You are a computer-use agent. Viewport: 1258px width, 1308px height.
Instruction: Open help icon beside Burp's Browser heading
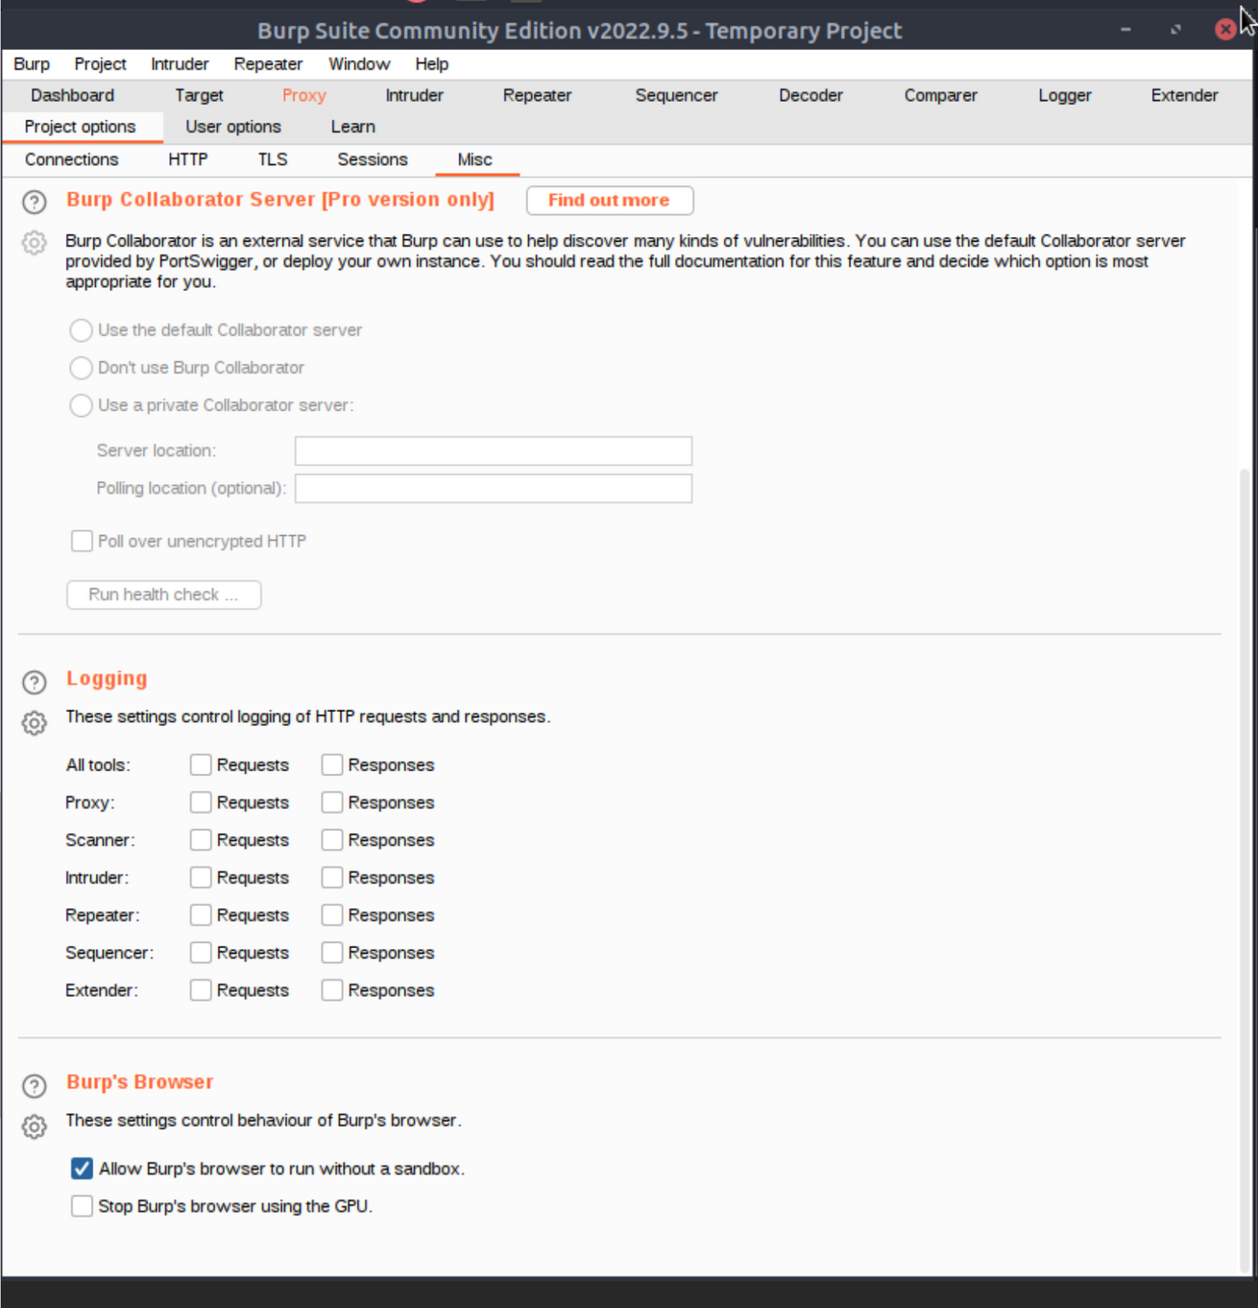(34, 1085)
